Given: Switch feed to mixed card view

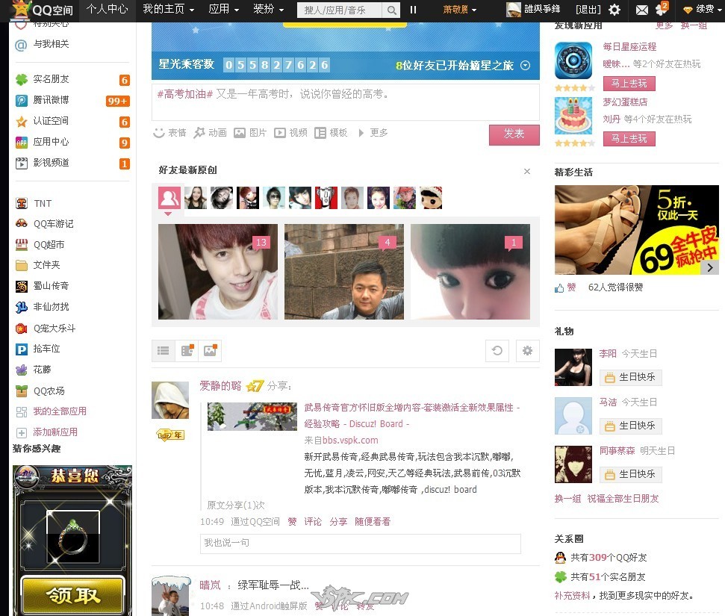Looking at the screenshot, I should click(x=187, y=350).
